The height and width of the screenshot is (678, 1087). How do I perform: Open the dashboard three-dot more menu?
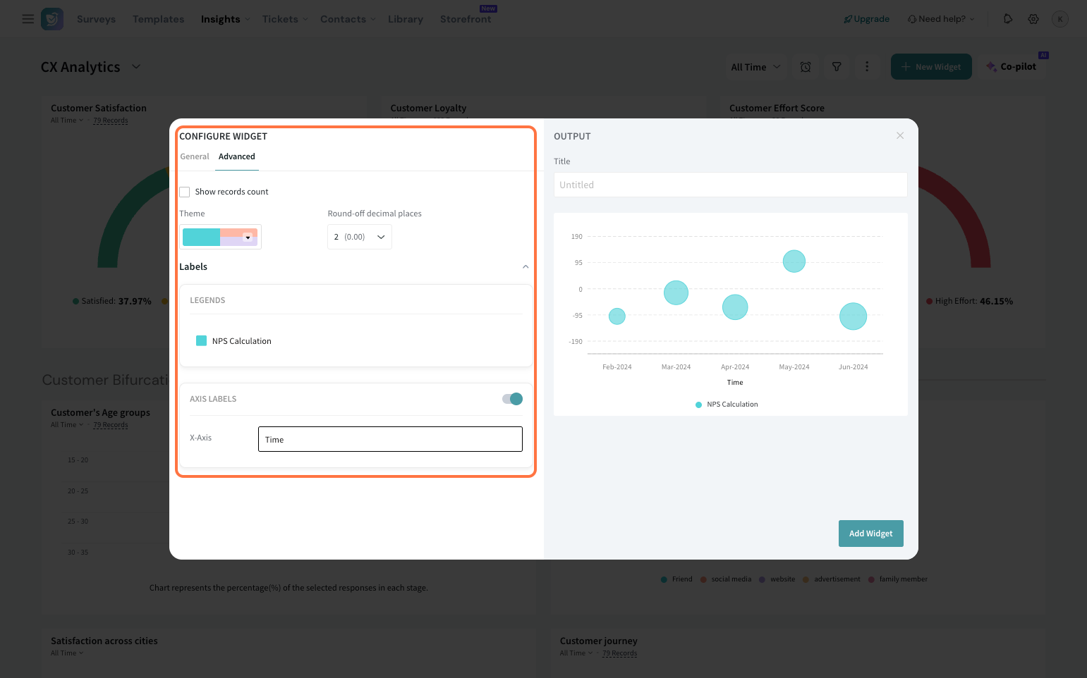pos(867,67)
